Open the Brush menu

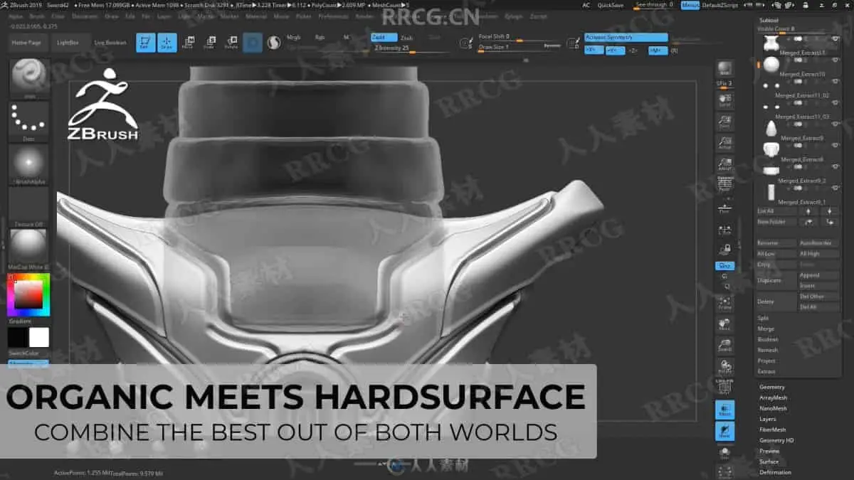(x=36, y=16)
